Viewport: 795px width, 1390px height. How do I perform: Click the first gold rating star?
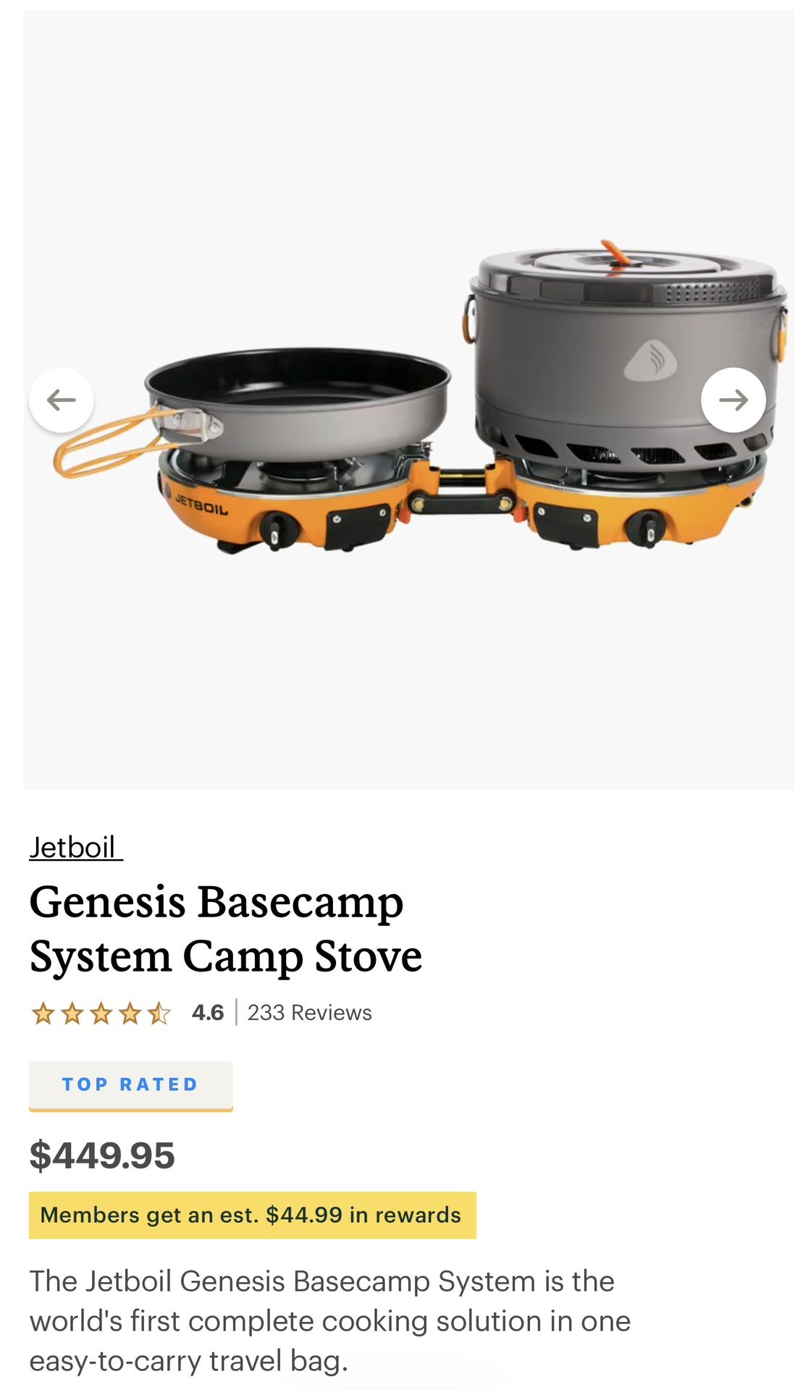(43, 1013)
